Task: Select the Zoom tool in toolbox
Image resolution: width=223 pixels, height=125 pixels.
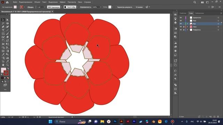Action: pyautogui.click(x=7, y=65)
